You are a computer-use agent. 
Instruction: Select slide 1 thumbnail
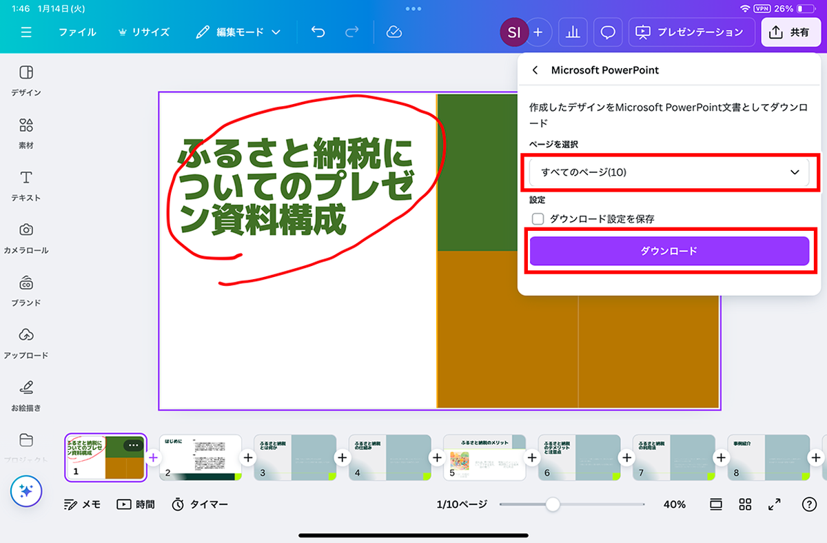pyautogui.click(x=105, y=458)
